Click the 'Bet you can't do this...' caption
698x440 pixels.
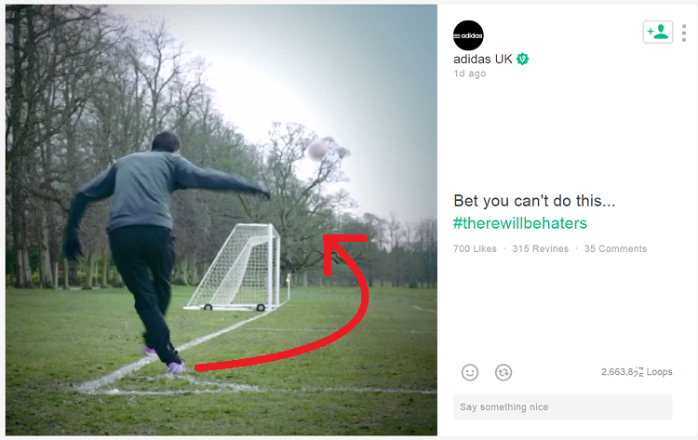534,201
